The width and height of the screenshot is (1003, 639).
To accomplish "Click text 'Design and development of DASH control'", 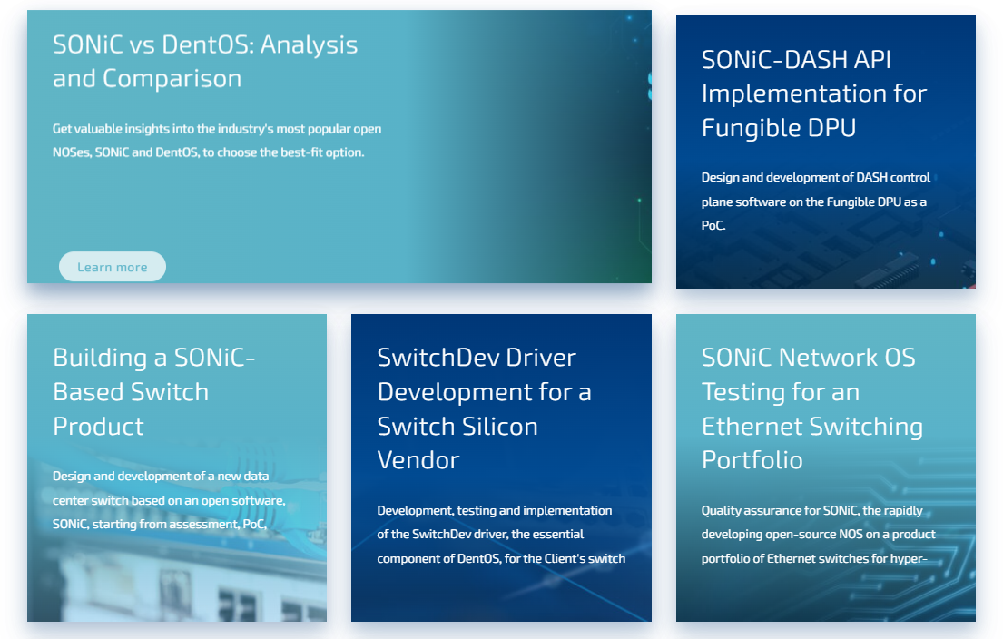I will 816,177.
